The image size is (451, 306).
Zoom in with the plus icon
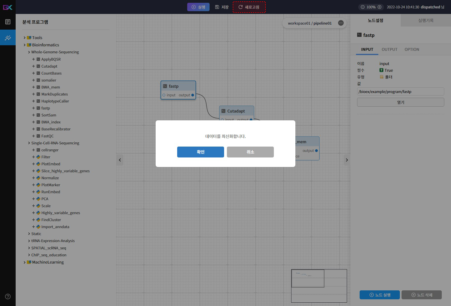click(379, 7)
